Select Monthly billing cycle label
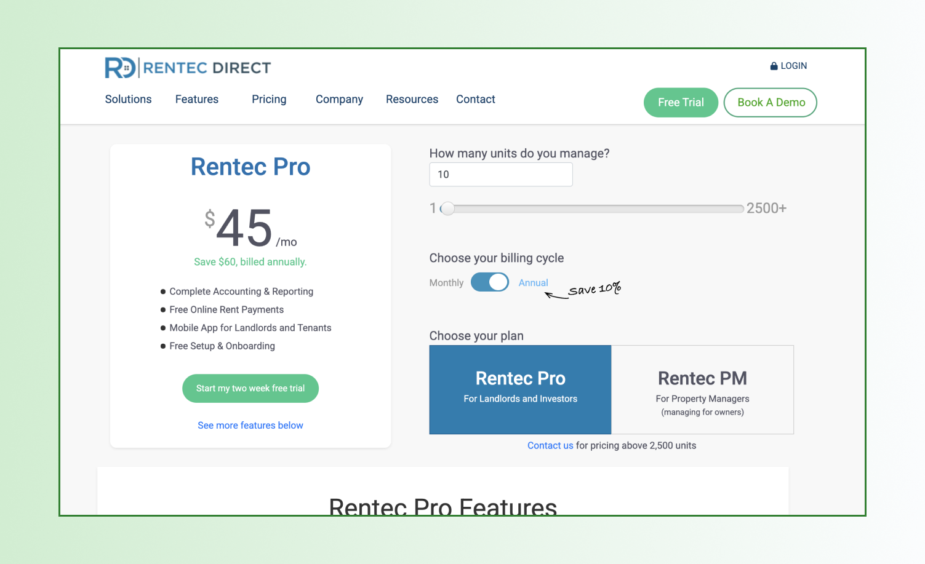The height and width of the screenshot is (564, 925). point(446,283)
